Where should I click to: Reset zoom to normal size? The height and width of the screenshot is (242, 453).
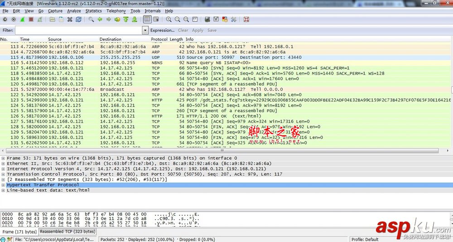186,19
